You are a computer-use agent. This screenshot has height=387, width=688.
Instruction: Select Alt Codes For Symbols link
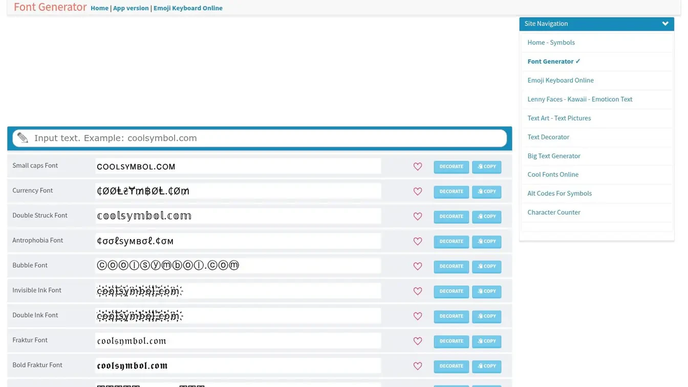click(560, 193)
